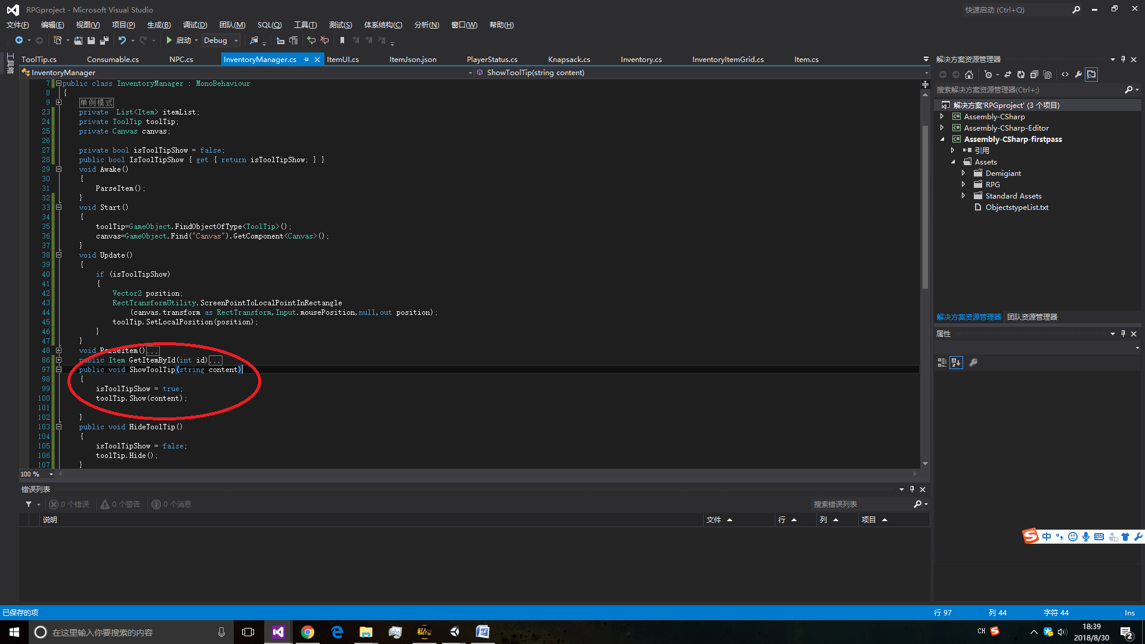The width and height of the screenshot is (1145, 644).
Task: Switch Properties panel to Categorized view
Action: click(x=942, y=363)
